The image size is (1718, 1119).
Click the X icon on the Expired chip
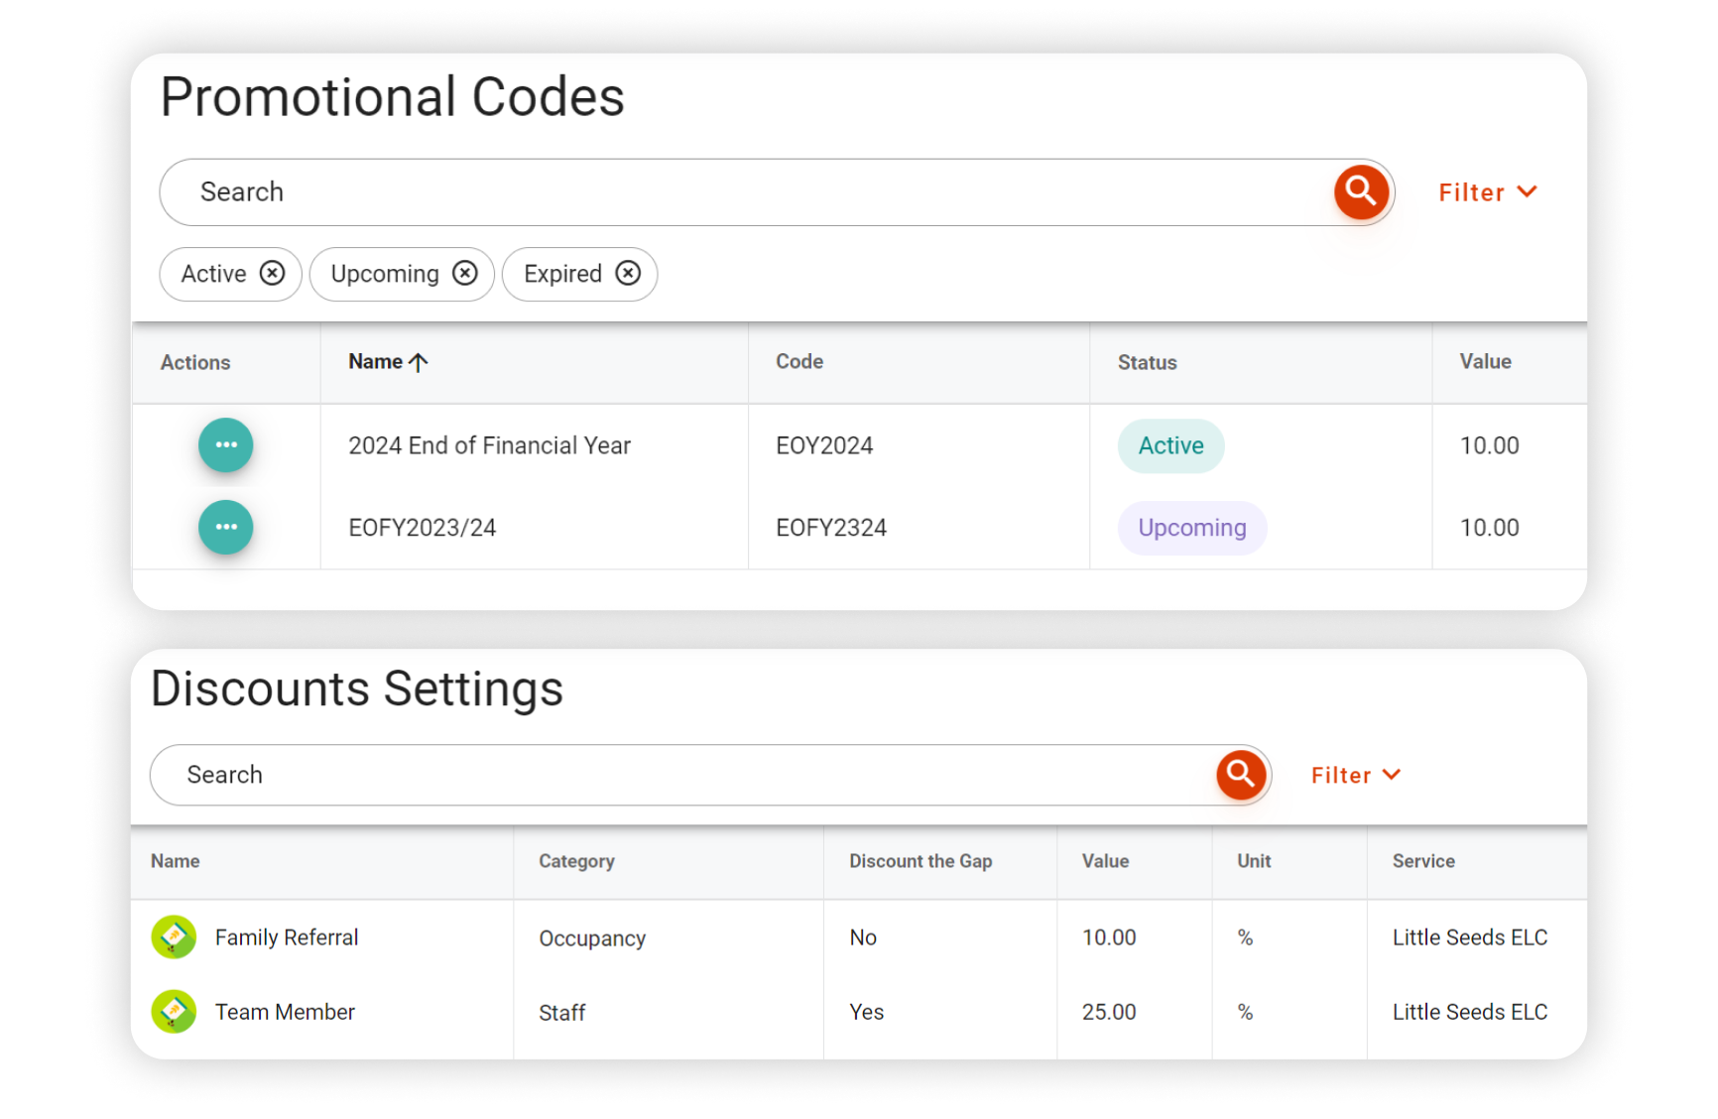[628, 274]
